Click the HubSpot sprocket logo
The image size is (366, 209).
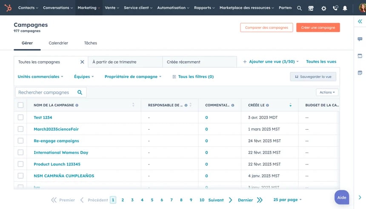8,8
